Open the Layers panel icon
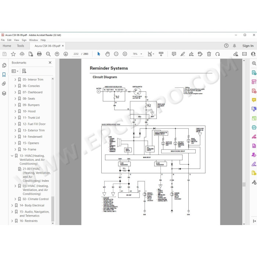 (4, 93)
